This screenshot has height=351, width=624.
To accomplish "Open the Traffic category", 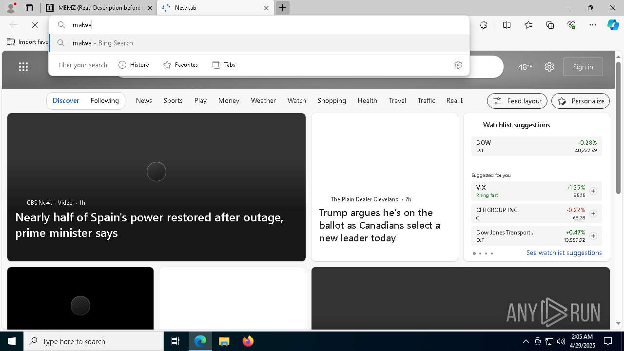I will 426,100.
